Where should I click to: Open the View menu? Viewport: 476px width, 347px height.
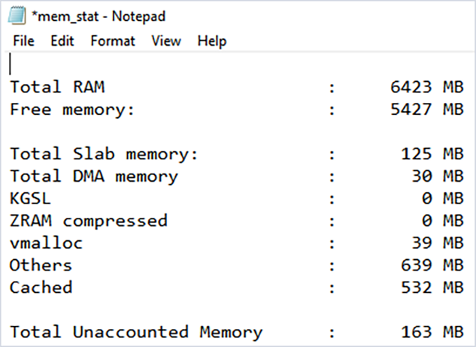(166, 41)
